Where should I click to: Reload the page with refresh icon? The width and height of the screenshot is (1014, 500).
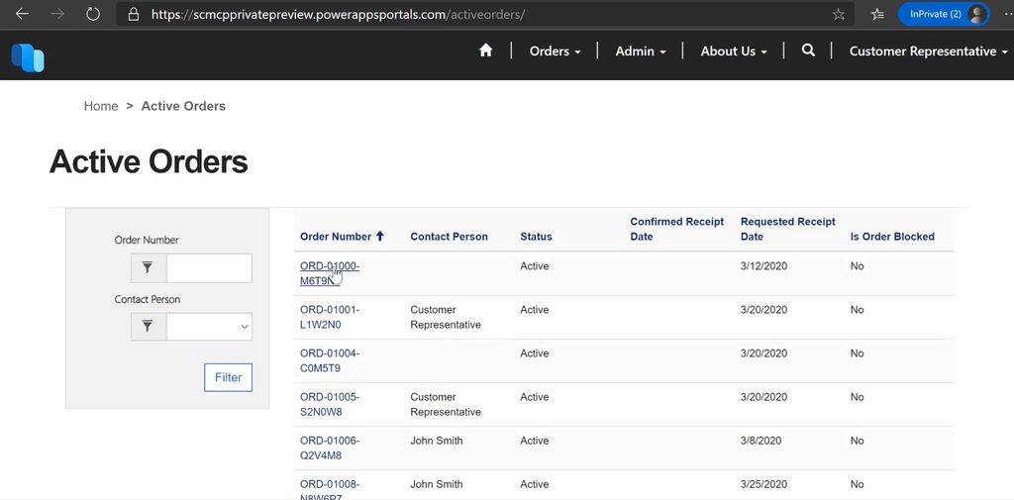(x=93, y=14)
